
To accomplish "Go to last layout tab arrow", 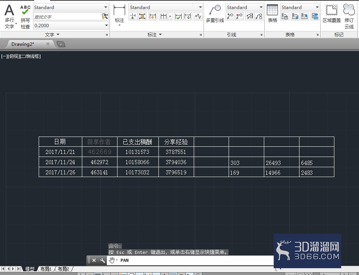I will 19,269.
